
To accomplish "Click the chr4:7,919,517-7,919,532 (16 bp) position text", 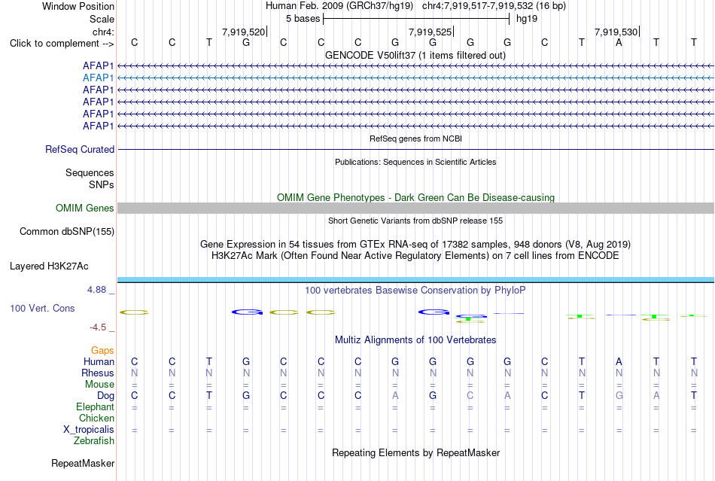I will point(494,6).
